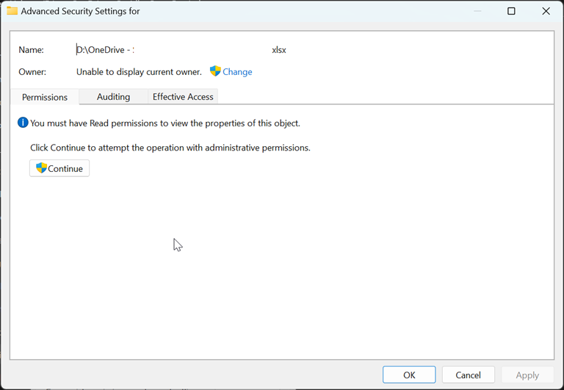Close the Advanced Security Settings dialog
Image resolution: width=564 pixels, height=390 pixels.
pos(546,11)
